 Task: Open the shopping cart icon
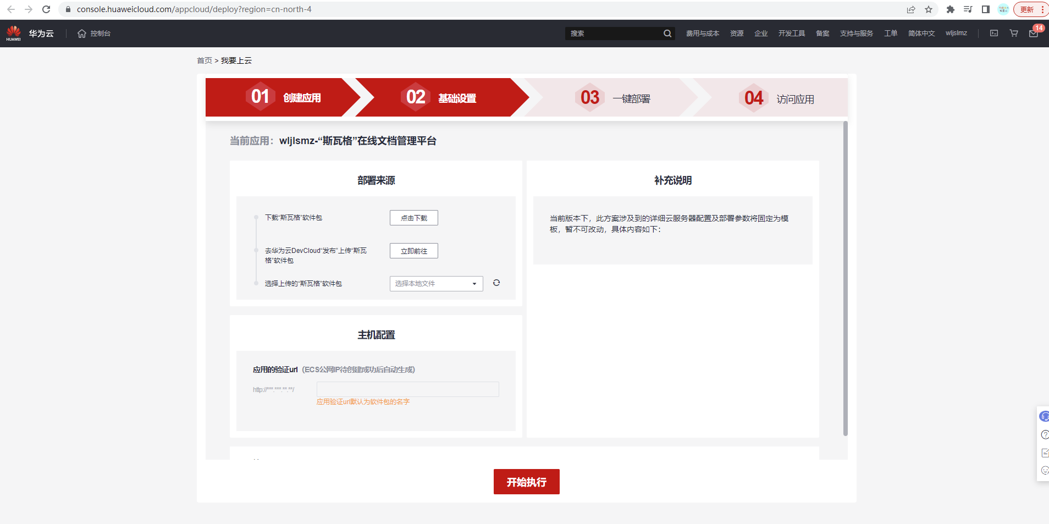click(x=1014, y=33)
